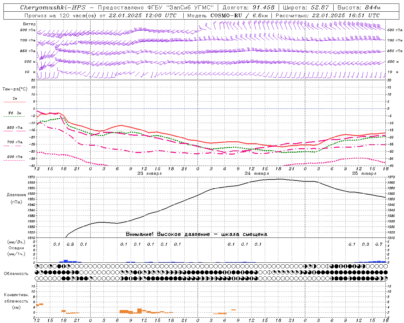Click the '0.3' precipitation value

click(365, 244)
